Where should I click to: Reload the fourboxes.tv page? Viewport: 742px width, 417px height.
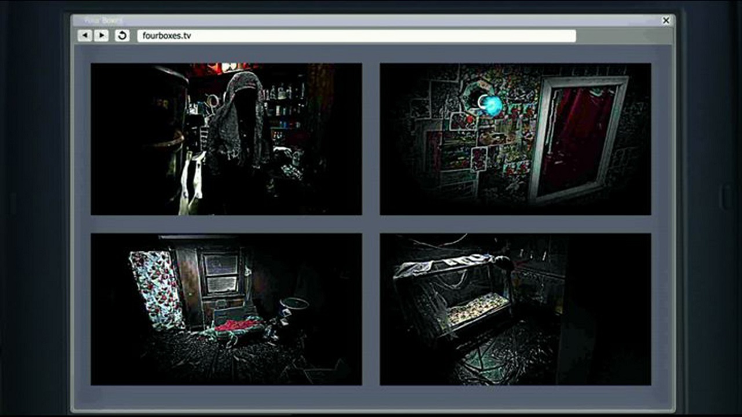click(x=122, y=35)
